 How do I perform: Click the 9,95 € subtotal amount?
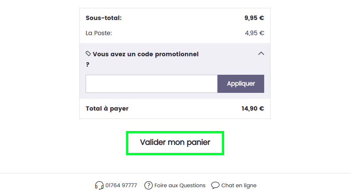[254, 18]
